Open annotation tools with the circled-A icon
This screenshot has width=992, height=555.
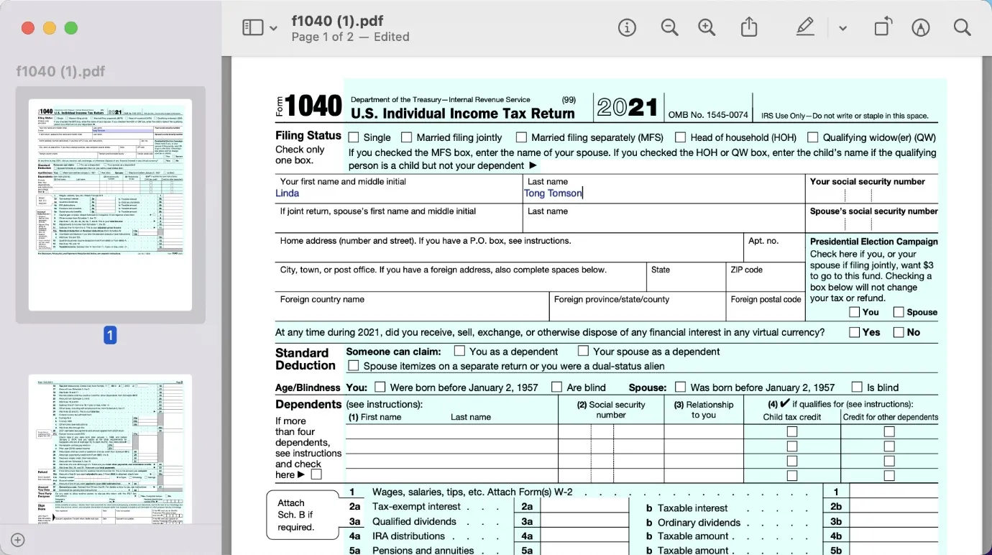tap(921, 27)
